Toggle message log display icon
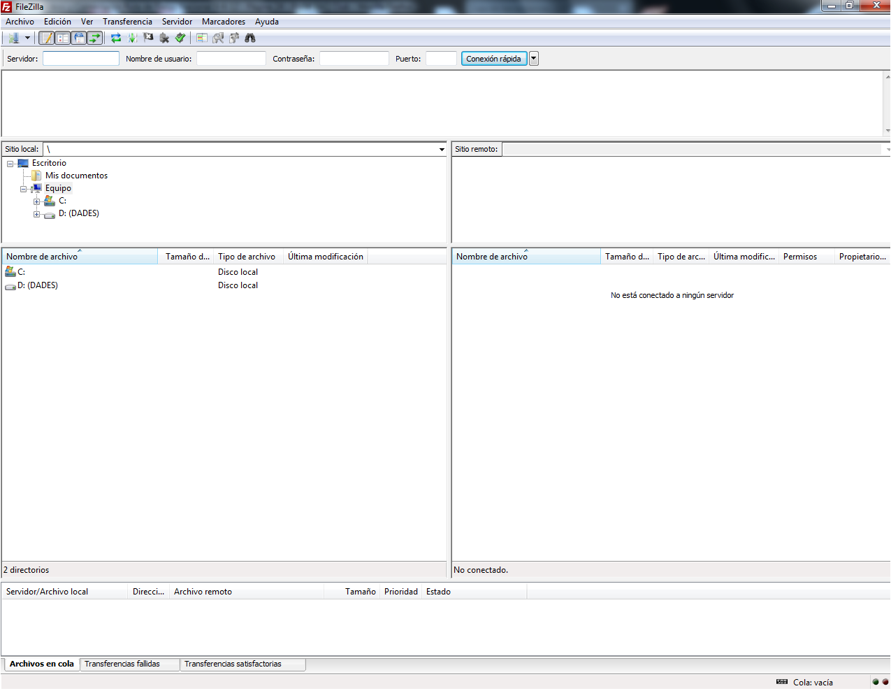 pyautogui.click(x=47, y=38)
